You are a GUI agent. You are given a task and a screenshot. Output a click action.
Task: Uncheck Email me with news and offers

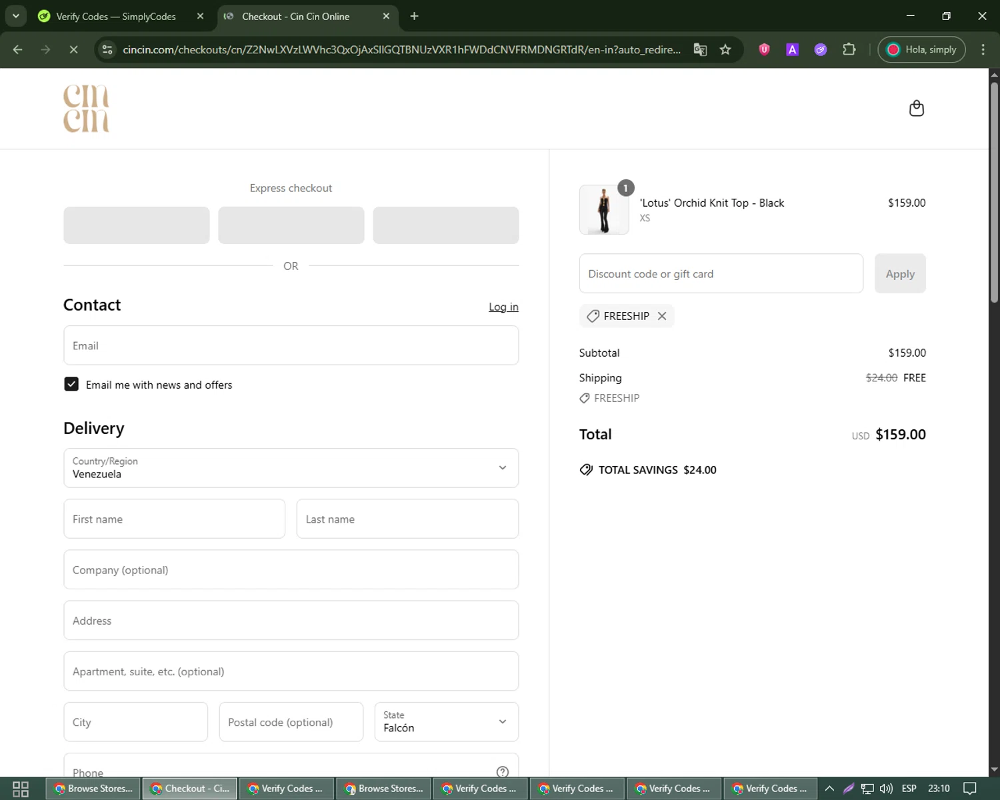click(71, 384)
